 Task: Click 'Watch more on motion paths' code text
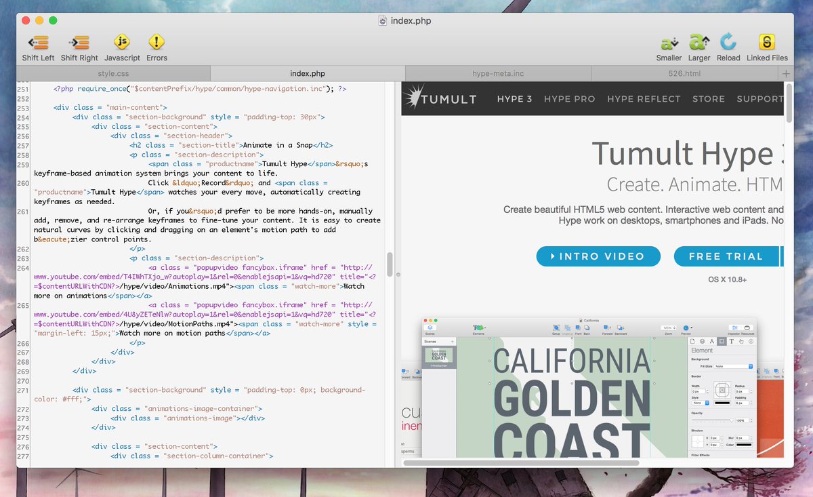[172, 333]
